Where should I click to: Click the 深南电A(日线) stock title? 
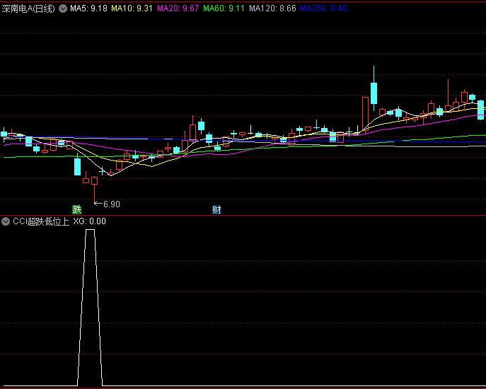tap(28, 8)
